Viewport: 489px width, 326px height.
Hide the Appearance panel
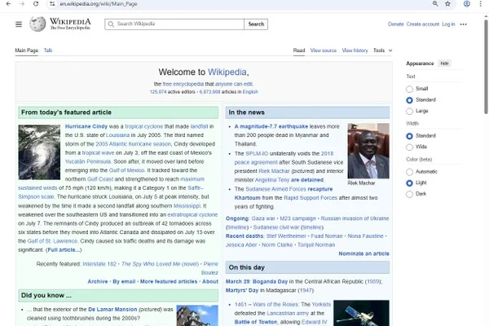pos(444,64)
